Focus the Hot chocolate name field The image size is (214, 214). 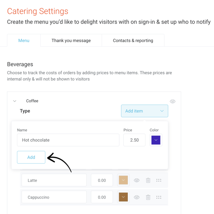pyautogui.click(x=68, y=140)
